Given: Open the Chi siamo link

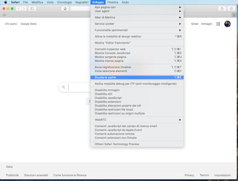Looking at the screenshot, I should (x=11, y=24).
